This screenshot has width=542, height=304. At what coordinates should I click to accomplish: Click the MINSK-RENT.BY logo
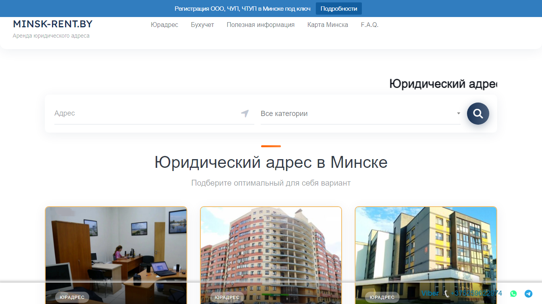coord(53,24)
